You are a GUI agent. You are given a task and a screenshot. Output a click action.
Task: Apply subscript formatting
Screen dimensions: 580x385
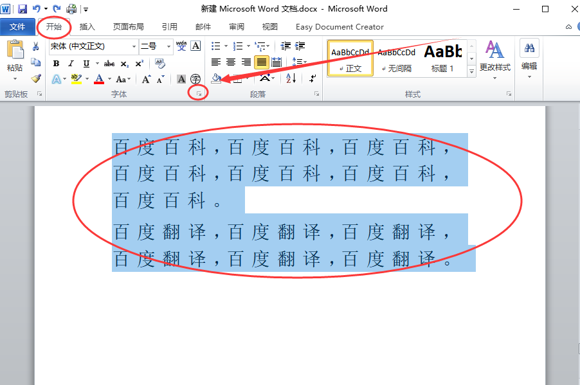click(x=125, y=64)
